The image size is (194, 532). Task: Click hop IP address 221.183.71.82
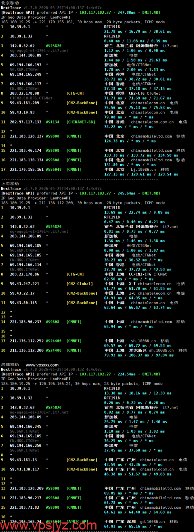[x=24, y=507]
